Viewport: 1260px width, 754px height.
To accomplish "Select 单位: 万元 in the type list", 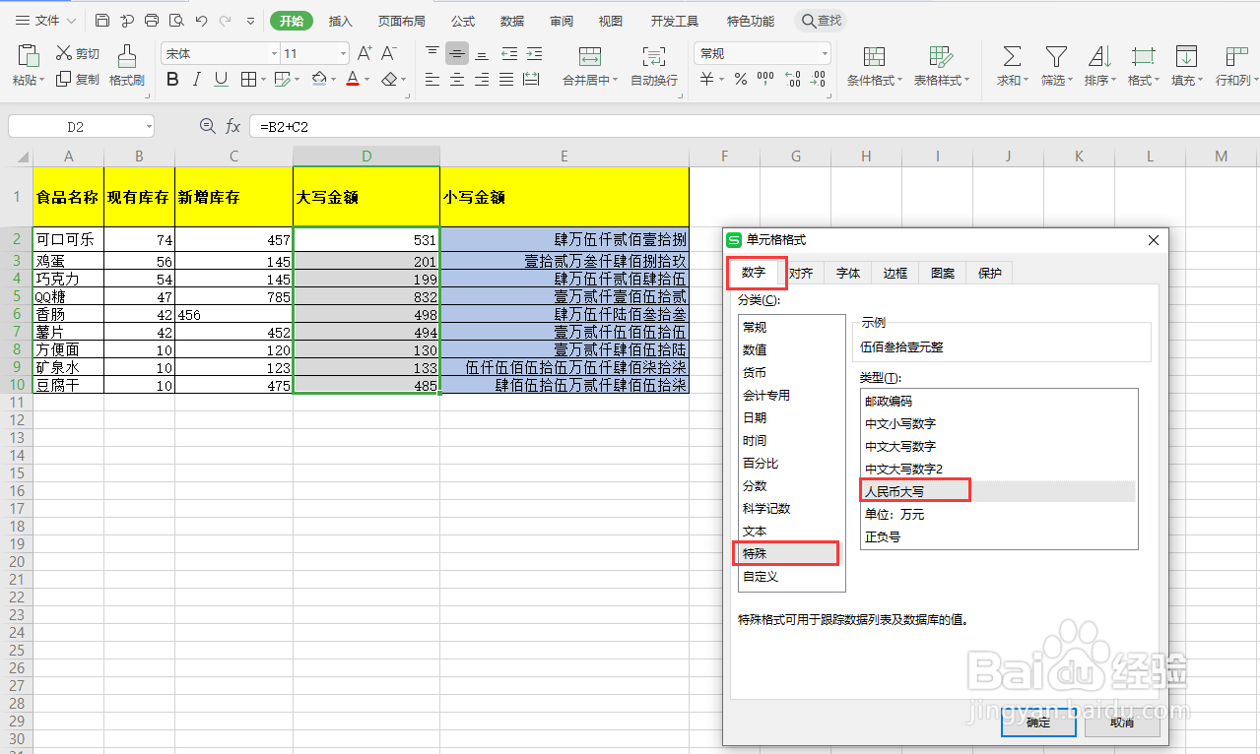I will click(998, 514).
